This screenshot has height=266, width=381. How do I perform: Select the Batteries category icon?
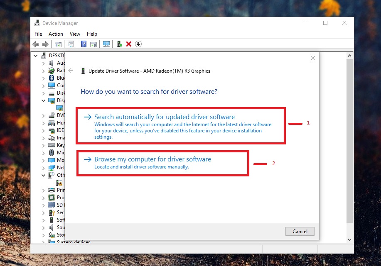click(x=52, y=71)
